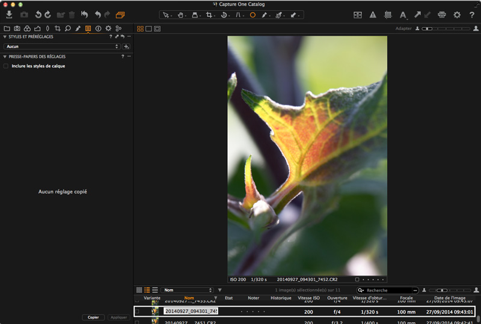Open the Library folder tool tab
This screenshot has height=324, width=481.
tap(7, 28)
